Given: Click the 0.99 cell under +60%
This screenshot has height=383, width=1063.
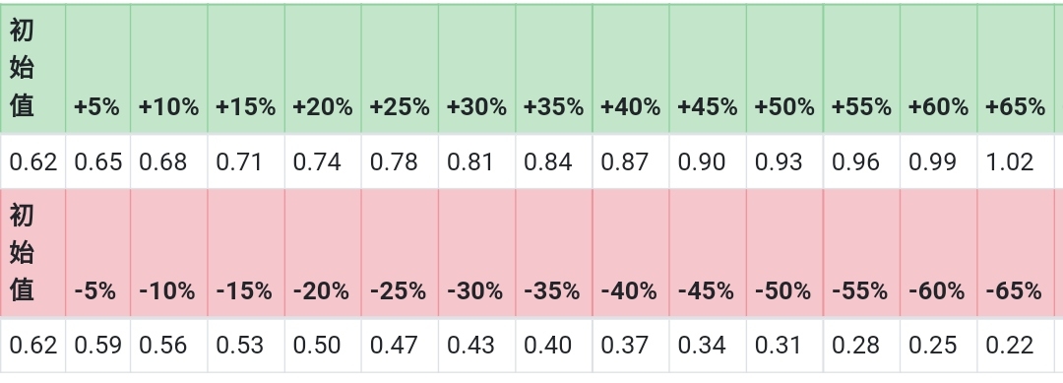Looking at the screenshot, I should (938, 162).
